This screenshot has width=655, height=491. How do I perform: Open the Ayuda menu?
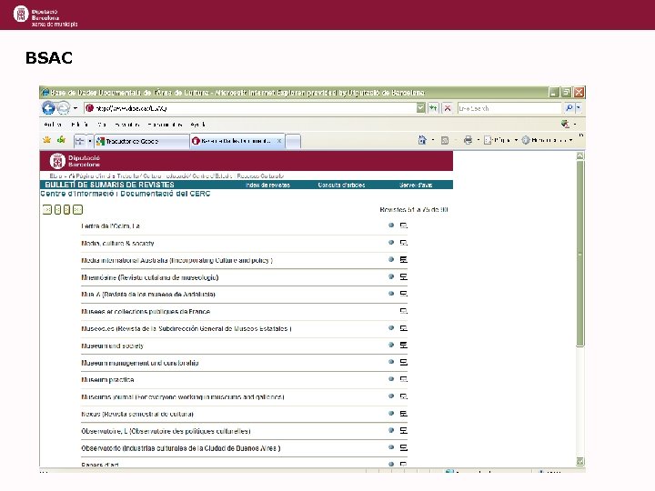click(197, 125)
